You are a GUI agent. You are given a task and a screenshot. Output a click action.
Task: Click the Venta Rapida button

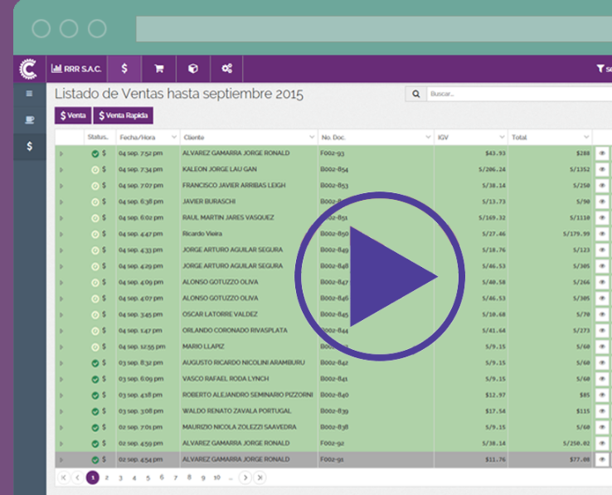tap(124, 115)
